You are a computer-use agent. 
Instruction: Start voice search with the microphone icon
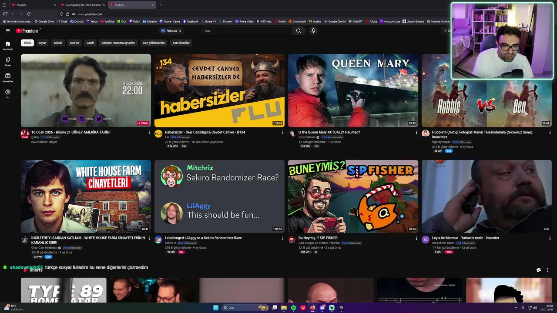coord(313,31)
